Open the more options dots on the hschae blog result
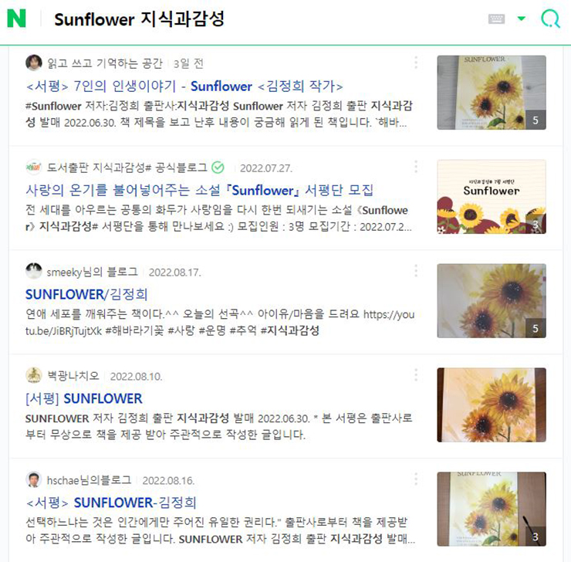Image resolution: width=571 pixels, height=562 pixels. tap(416, 479)
